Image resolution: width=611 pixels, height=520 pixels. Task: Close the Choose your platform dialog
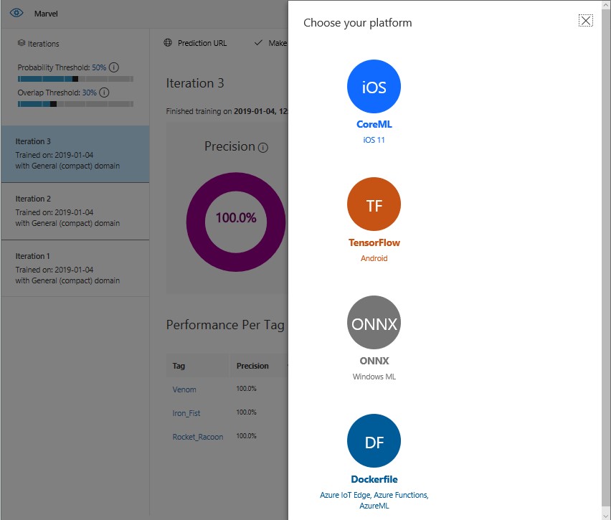[586, 20]
